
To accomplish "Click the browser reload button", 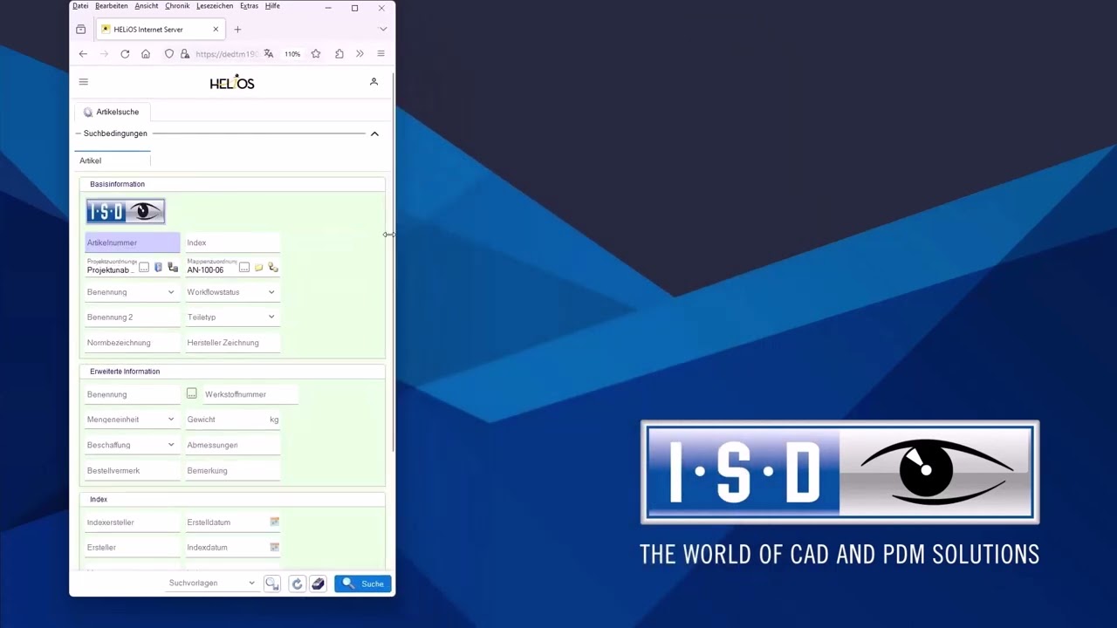I will coord(125,54).
